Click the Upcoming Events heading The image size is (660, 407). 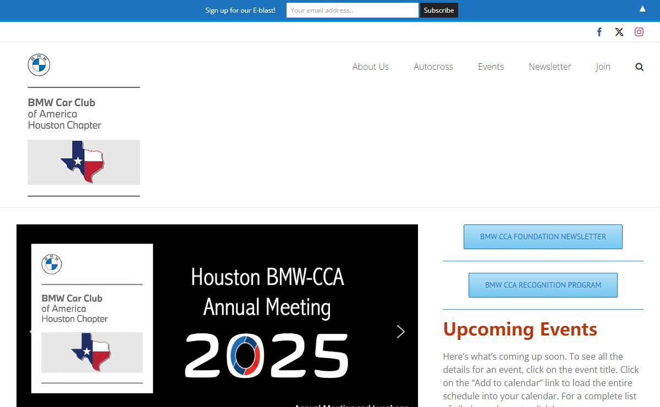tap(520, 329)
